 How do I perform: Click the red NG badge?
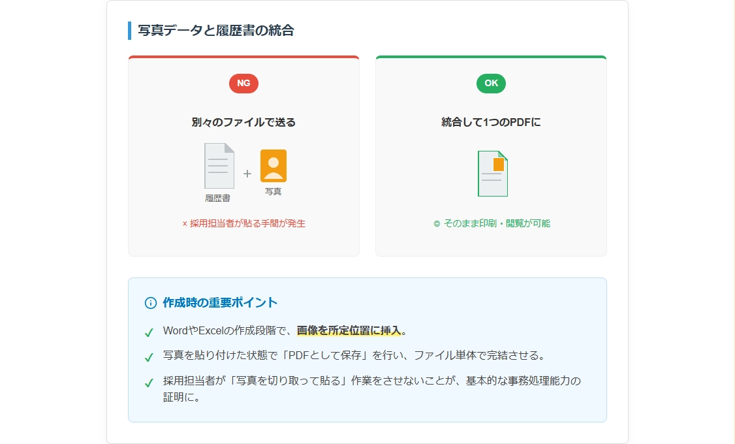pos(243,84)
